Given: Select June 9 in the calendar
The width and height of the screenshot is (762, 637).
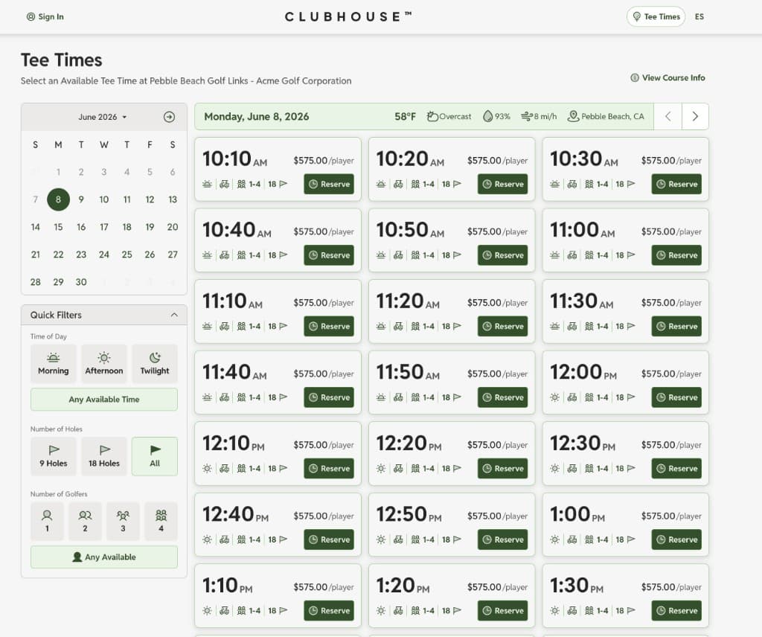Looking at the screenshot, I should pyautogui.click(x=81, y=199).
